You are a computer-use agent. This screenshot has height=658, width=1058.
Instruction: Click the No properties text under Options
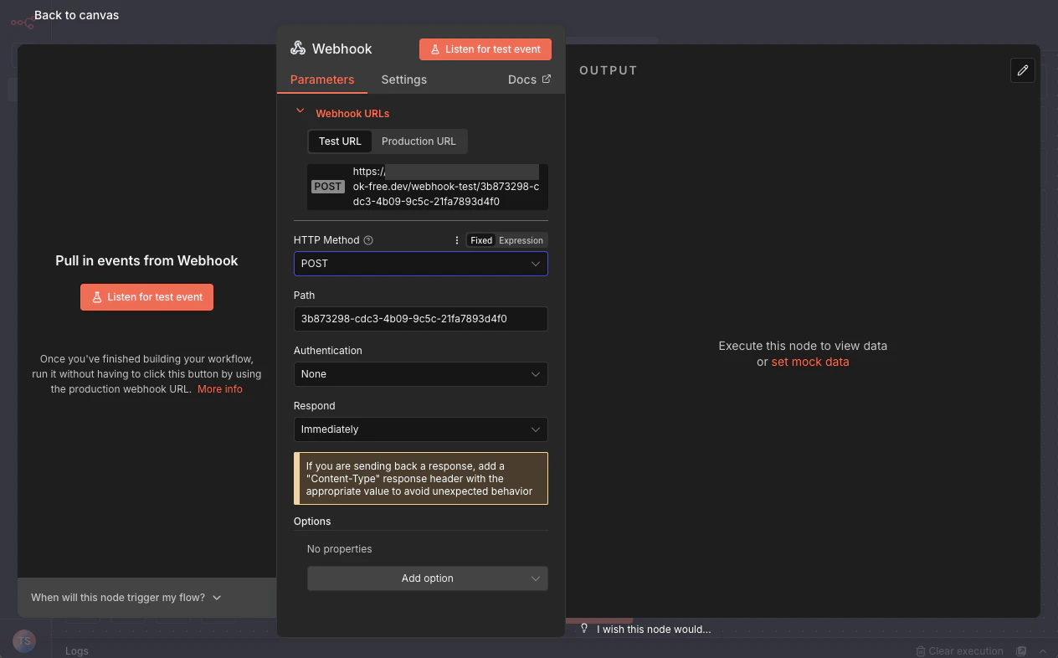pyautogui.click(x=340, y=549)
